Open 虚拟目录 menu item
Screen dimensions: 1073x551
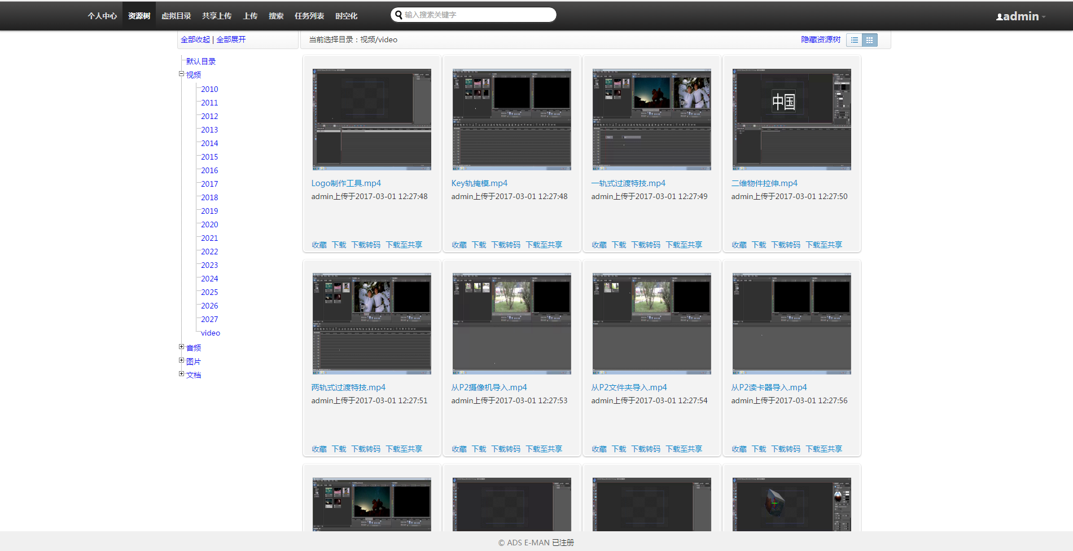coord(176,16)
